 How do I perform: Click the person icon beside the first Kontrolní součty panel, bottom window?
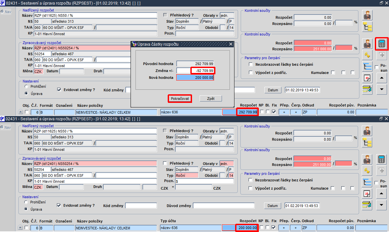coord(367,131)
